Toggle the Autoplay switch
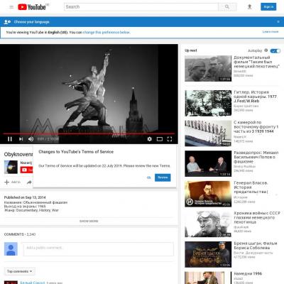284x284 pixels. pos(275,50)
